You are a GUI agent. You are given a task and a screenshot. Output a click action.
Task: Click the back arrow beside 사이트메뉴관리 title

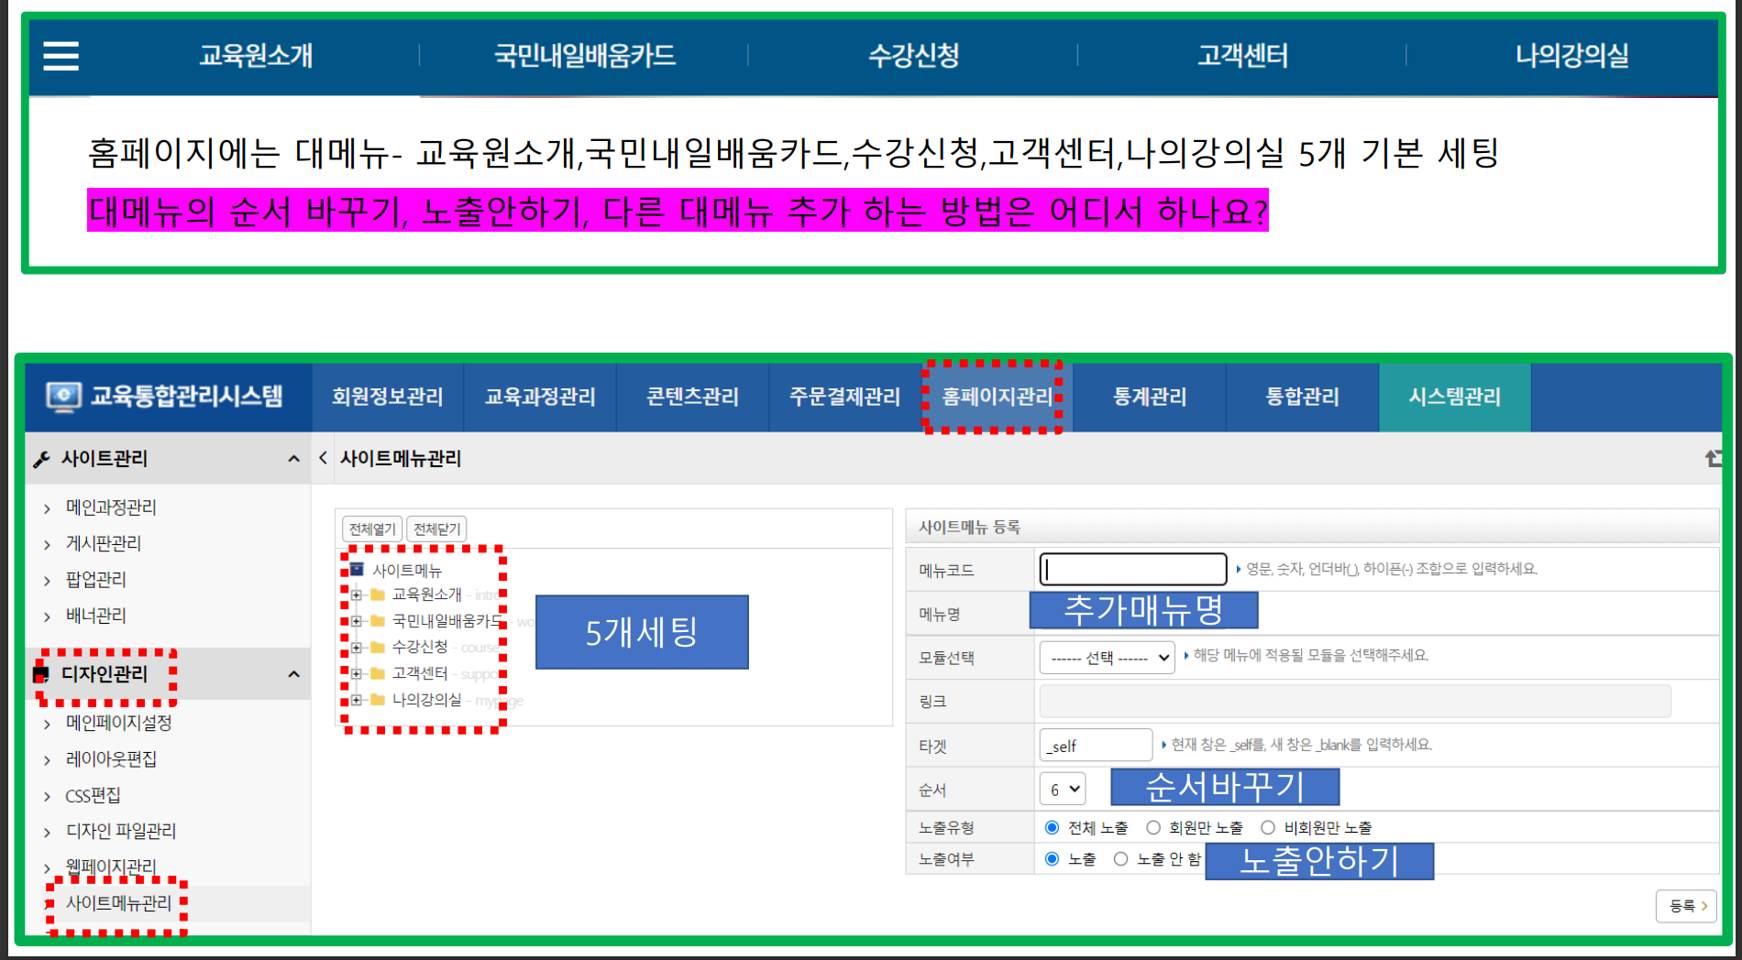[x=323, y=458]
